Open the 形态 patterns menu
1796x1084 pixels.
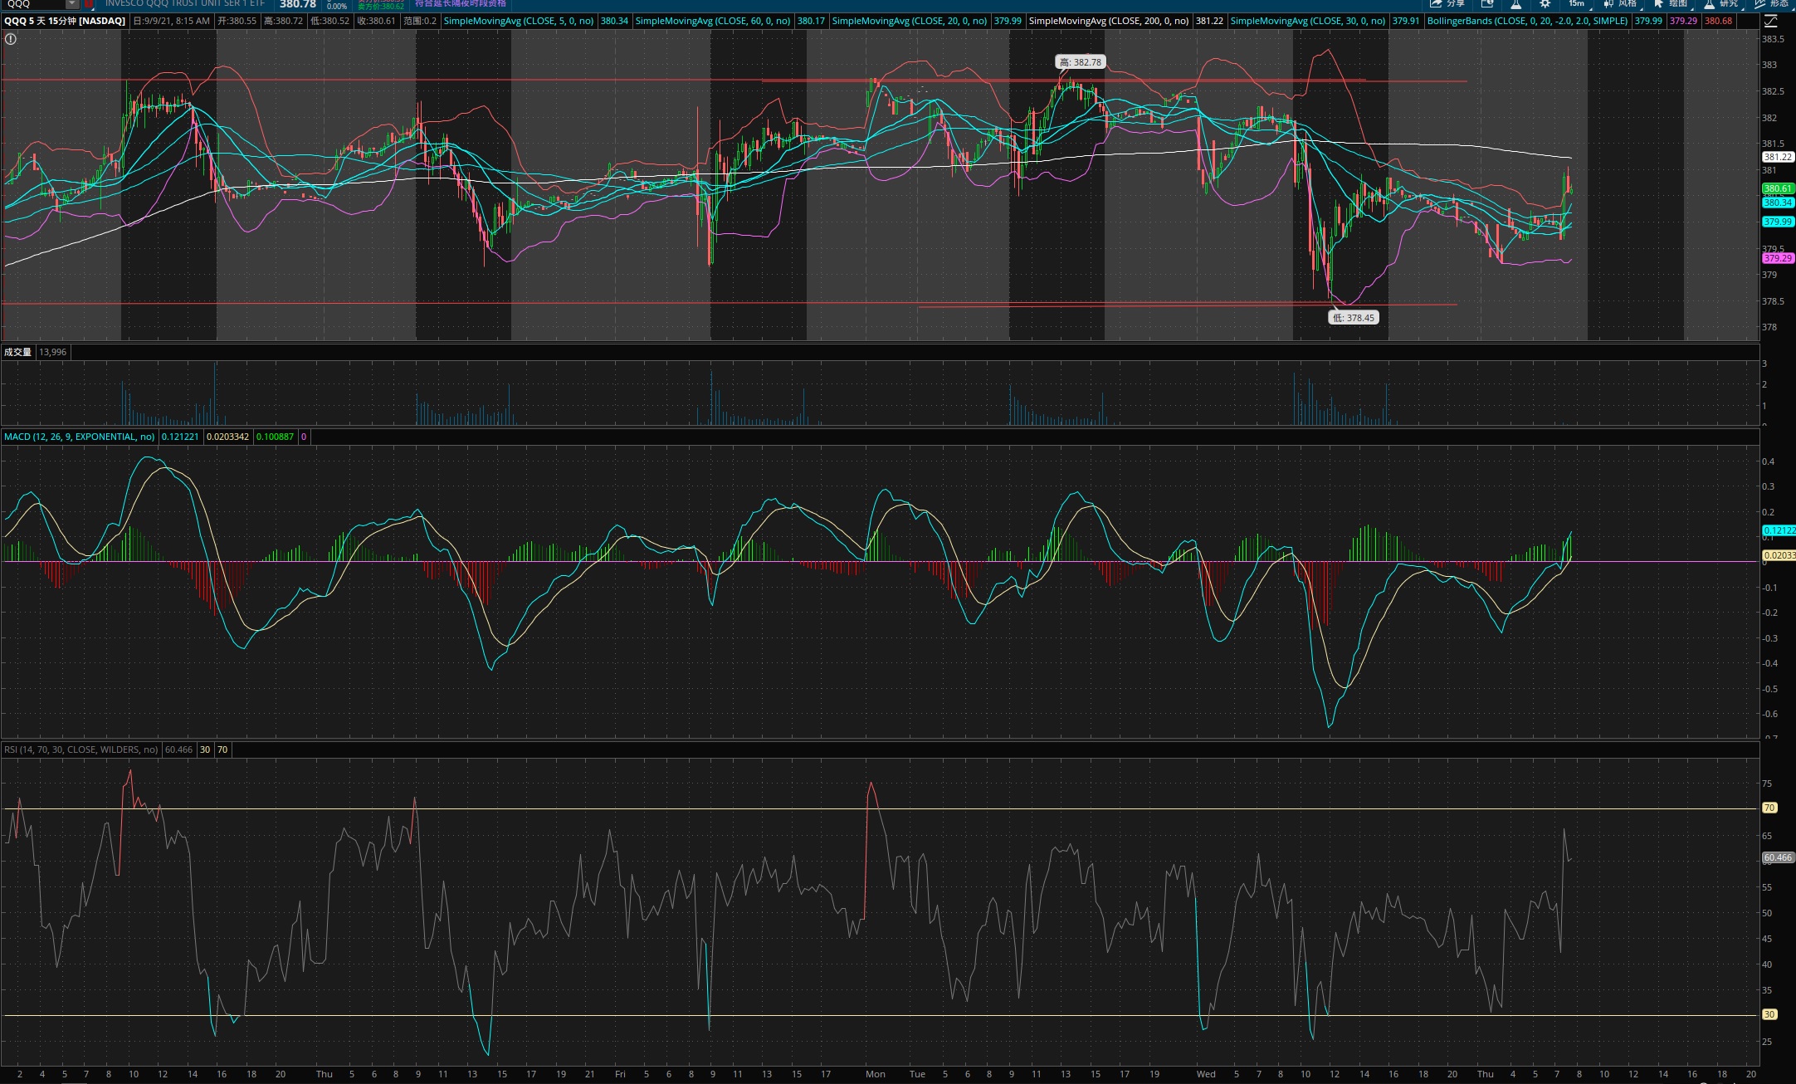click(1771, 4)
